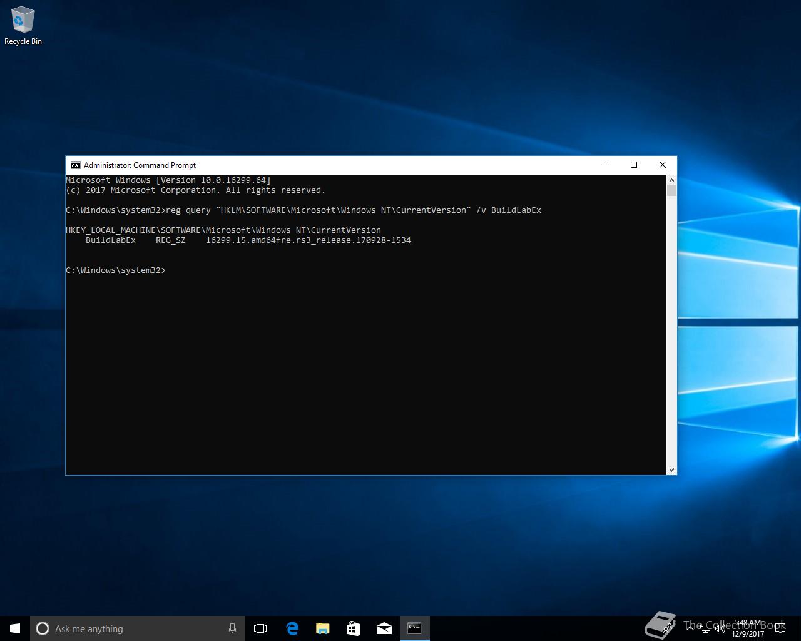The width and height of the screenshot is (801, 641).
Task: Open File Explorer from taskbar
Action: (x=322, y=628)
